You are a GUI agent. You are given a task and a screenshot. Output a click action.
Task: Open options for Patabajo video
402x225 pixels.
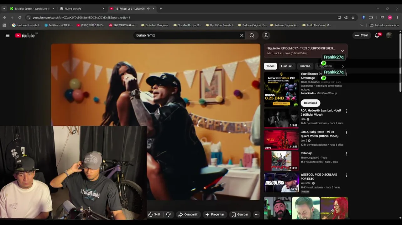click(x=346, y=154)
